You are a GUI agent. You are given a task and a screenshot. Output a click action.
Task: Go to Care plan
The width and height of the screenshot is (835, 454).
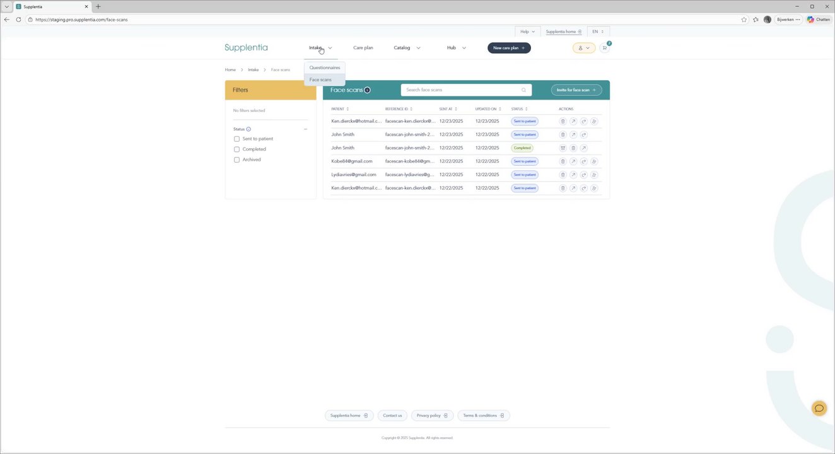pyautogui.click(x=363, y=48)
